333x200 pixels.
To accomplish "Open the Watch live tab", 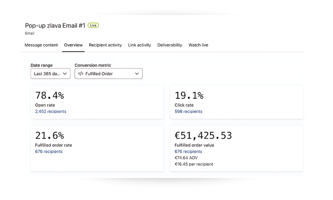I will tap(198, 45).
